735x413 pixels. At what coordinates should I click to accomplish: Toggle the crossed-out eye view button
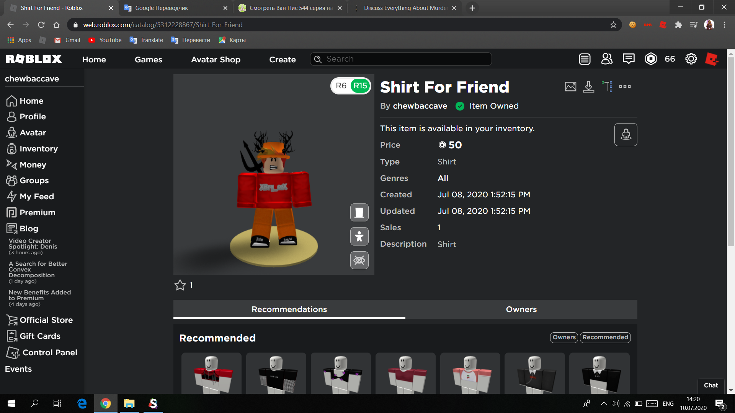[359, 260]
